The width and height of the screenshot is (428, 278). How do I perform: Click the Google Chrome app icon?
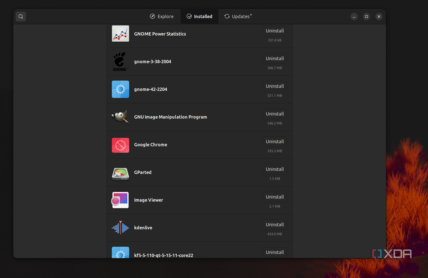[120, 145]
